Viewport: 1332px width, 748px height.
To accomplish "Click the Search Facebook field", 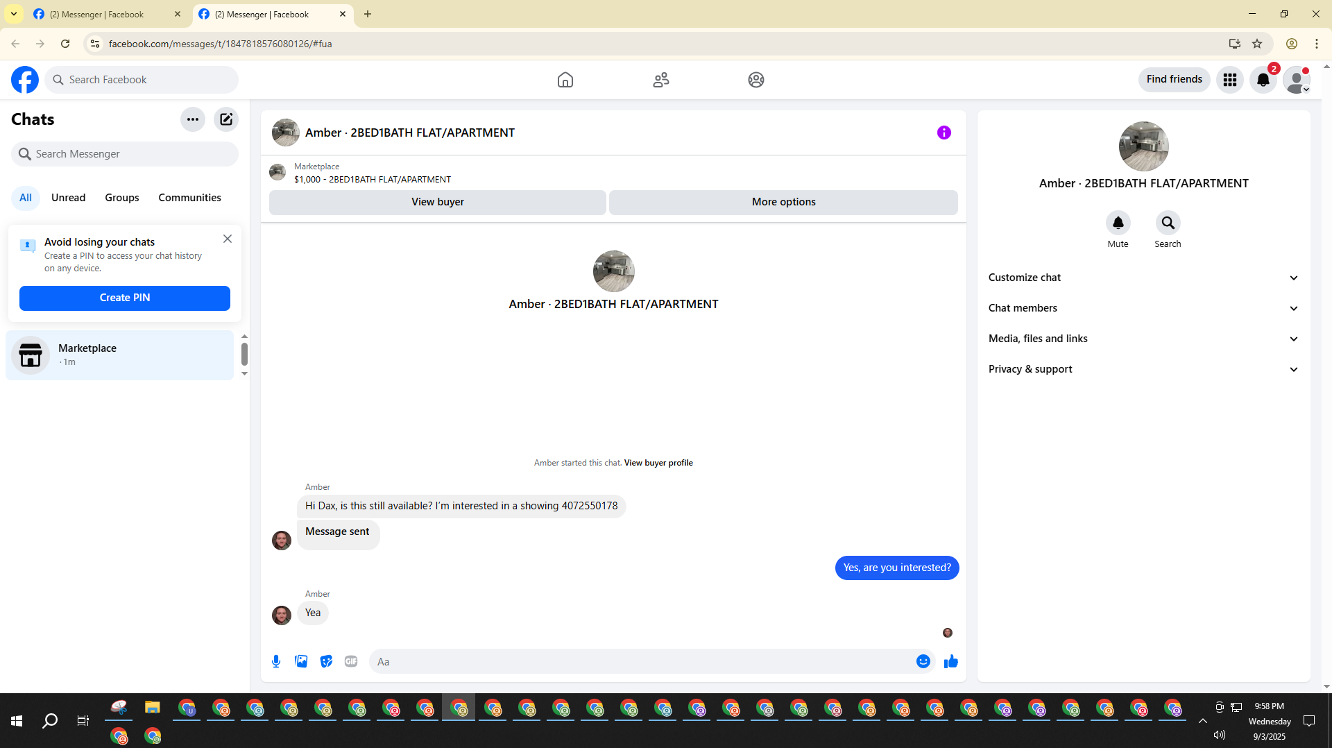I will point(142,80).
